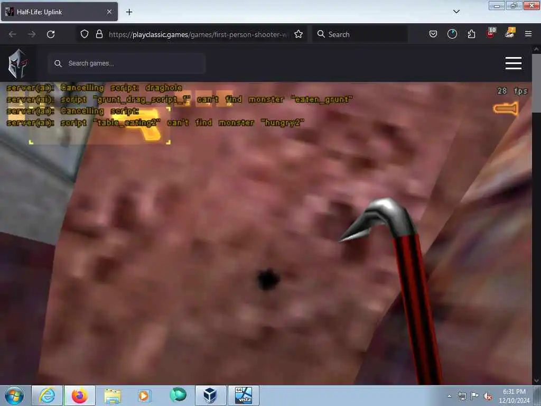
Task: Click the scrollbar down arrow
Action: tap(536, 381)
